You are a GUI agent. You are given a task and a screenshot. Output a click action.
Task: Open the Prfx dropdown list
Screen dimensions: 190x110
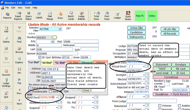coord(52,42)
